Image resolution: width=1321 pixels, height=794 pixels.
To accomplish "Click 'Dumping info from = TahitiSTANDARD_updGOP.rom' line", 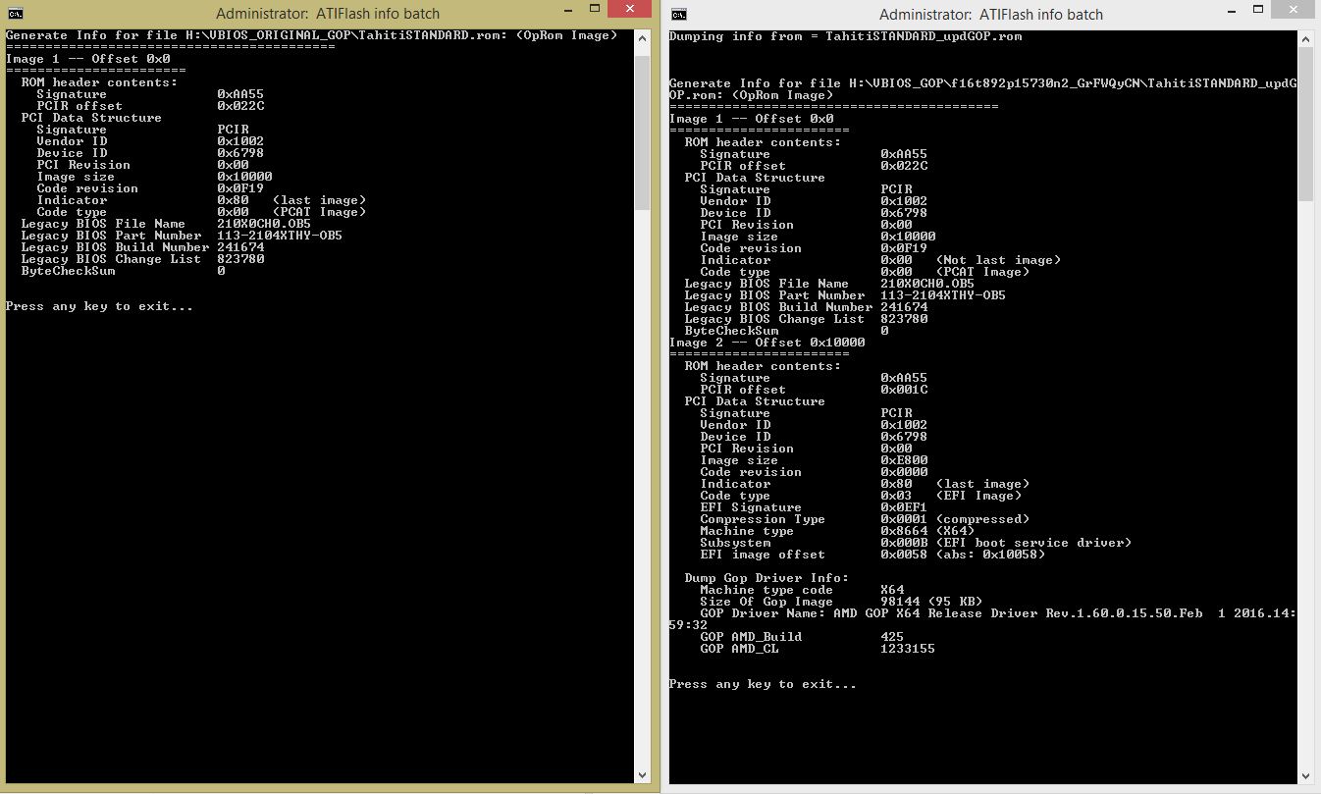I will coord(845,36).
